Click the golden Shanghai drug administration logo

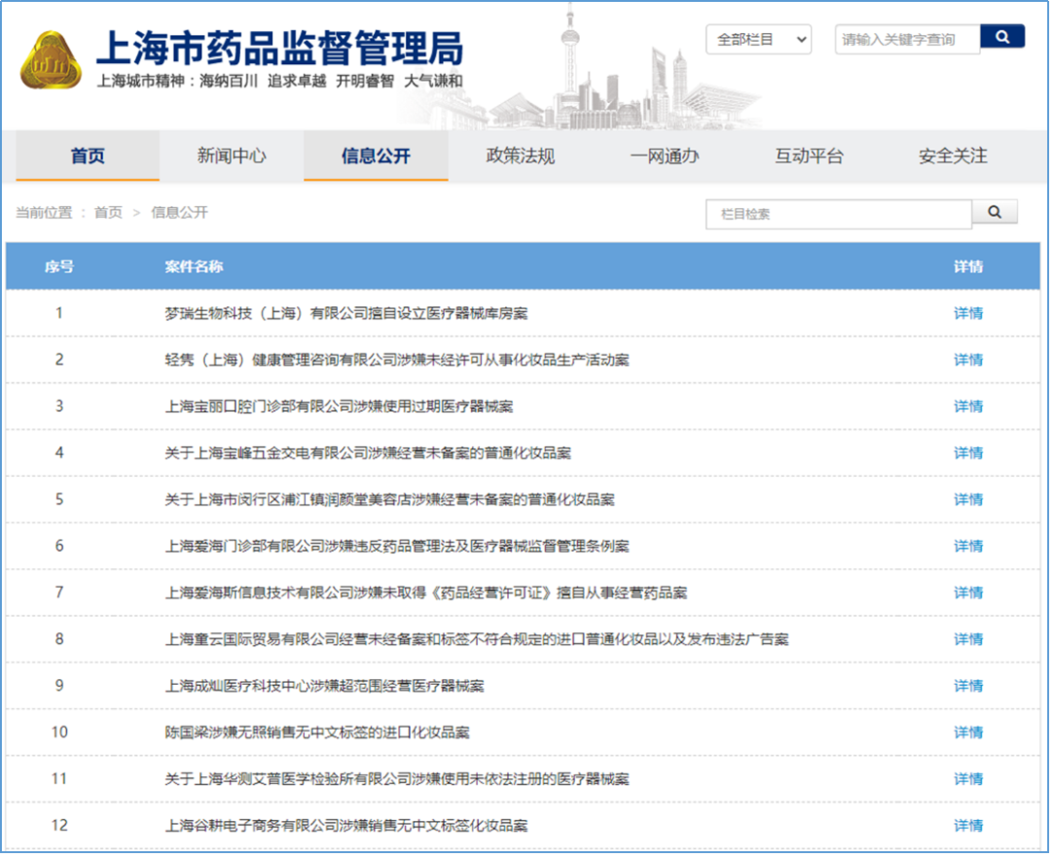(54, 60)
